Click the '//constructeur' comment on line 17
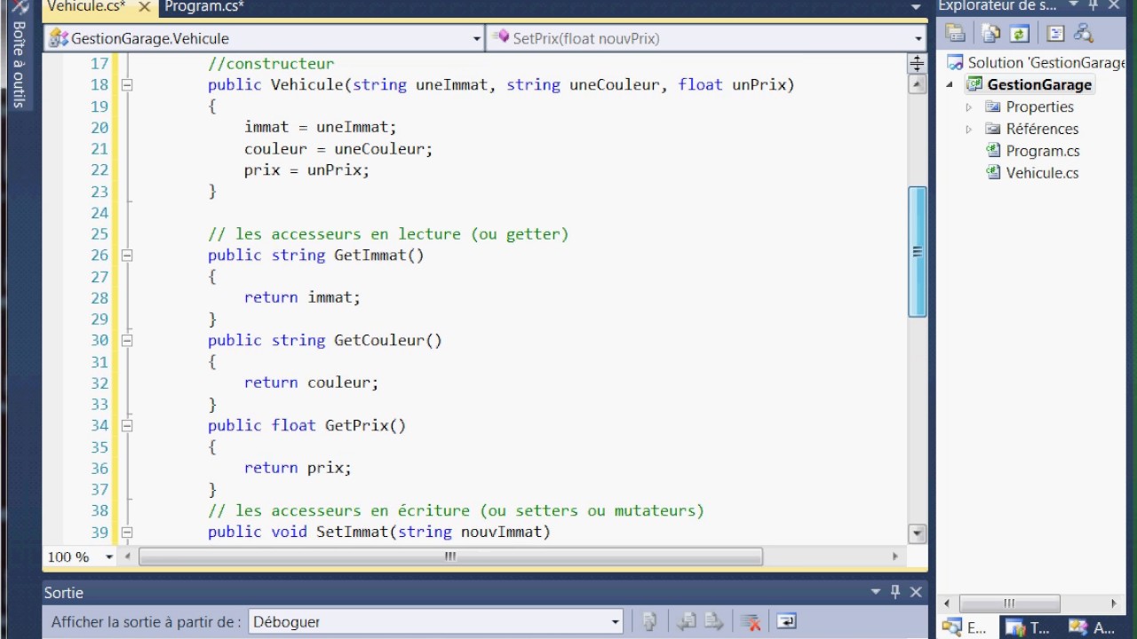1137x639 pixels. point(271,64)
